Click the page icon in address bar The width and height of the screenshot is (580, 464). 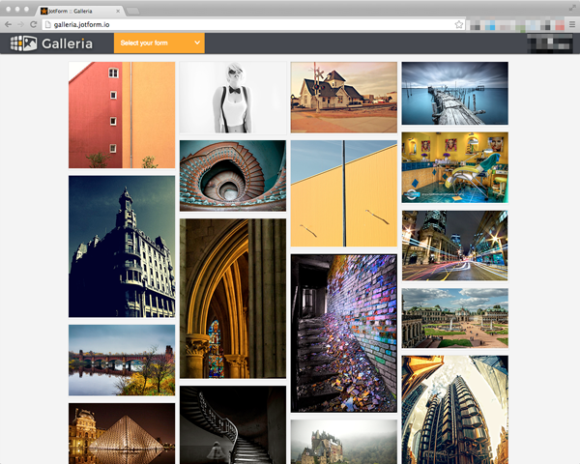[47, 24]
